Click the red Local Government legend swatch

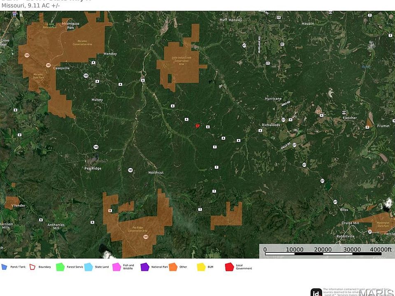coord(229,267)
